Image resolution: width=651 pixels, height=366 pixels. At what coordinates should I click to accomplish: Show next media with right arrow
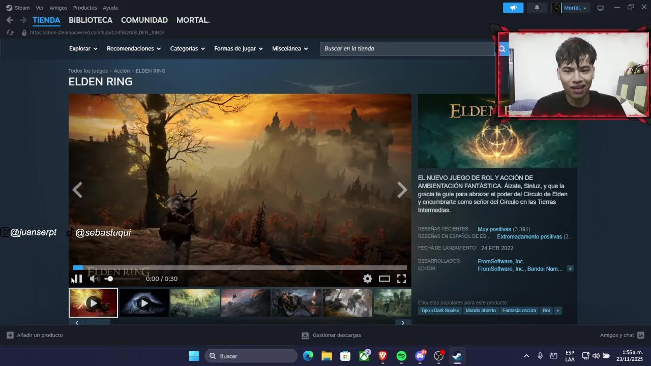(402, 190)
